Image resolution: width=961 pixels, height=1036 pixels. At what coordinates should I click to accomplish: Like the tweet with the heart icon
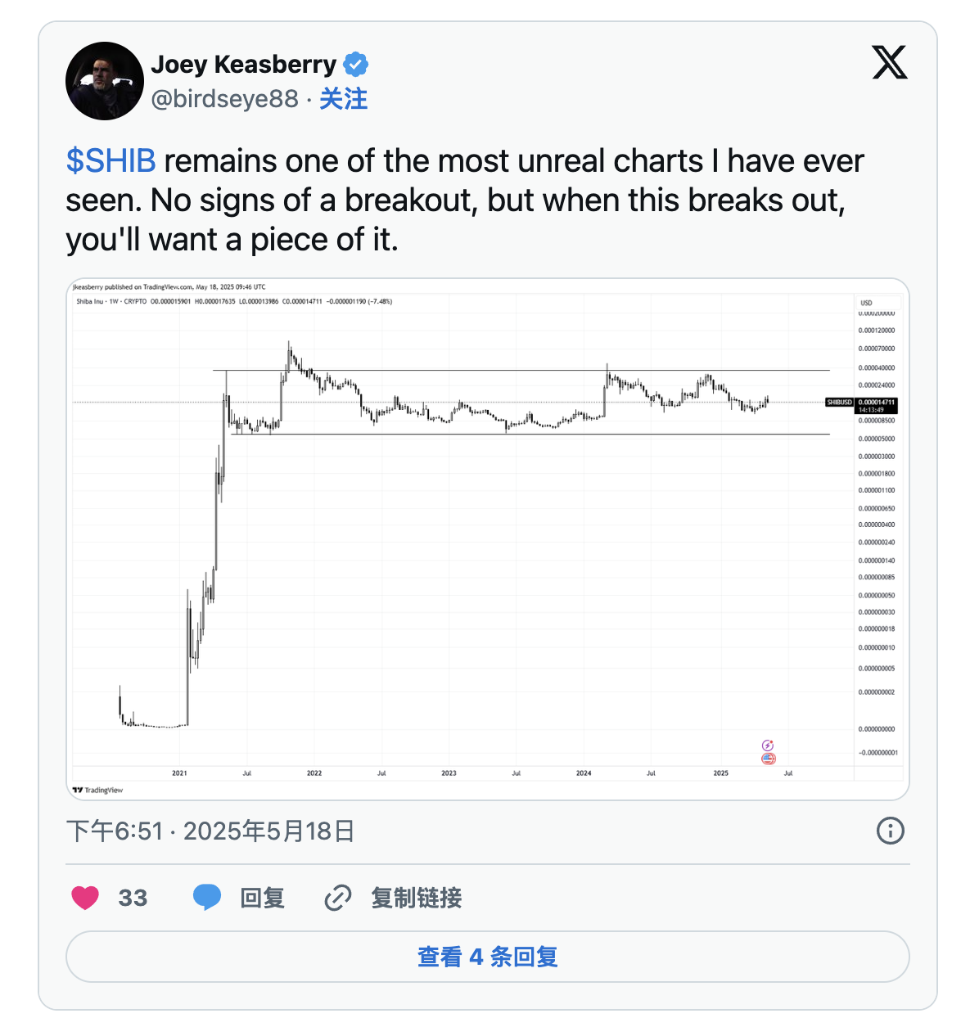pos(85,898)
